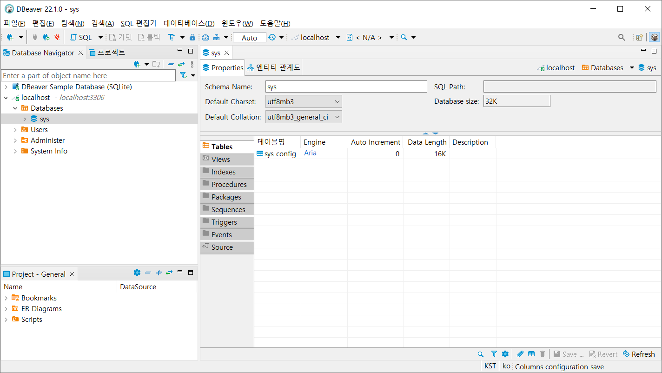Click the bottom bar filter funnel icon
Screen dimensions: 662x373
tap(494, 354)
